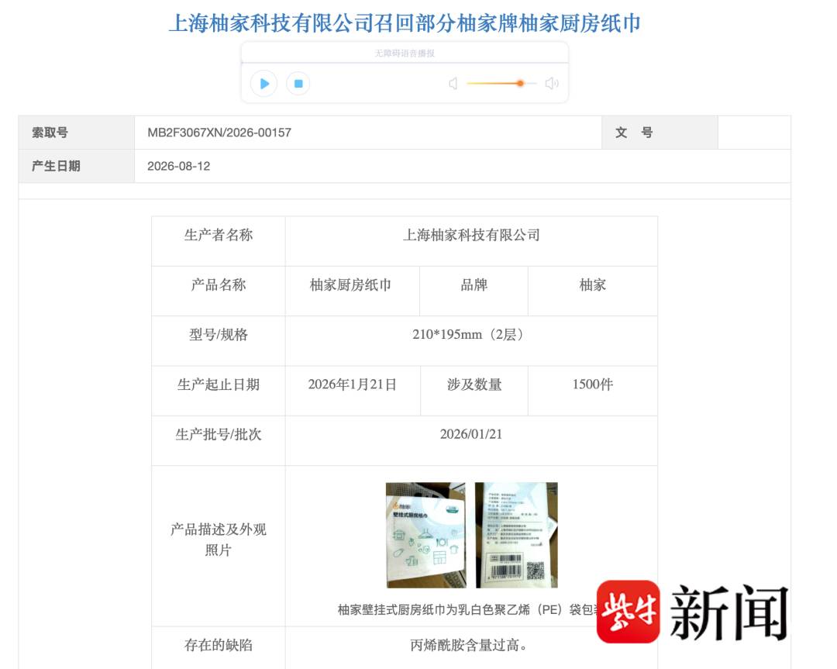Image resolution: width=837 pixels, height=669 pixels.
Task: Click the volume-down speaker icon
Action: click(453, 83)
